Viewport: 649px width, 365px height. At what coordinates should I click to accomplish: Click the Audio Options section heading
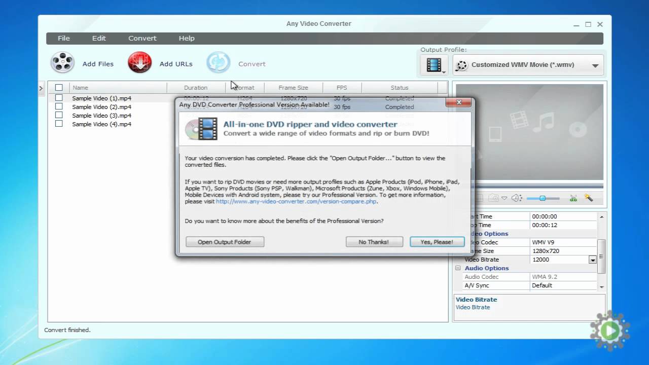[x=487, y=268]
